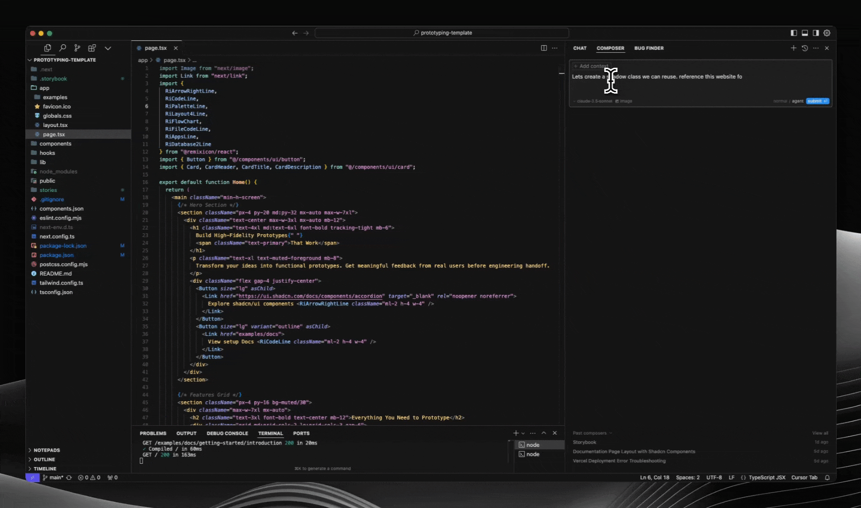Switch to the PORTS panel tab

[x=301, y=433]
